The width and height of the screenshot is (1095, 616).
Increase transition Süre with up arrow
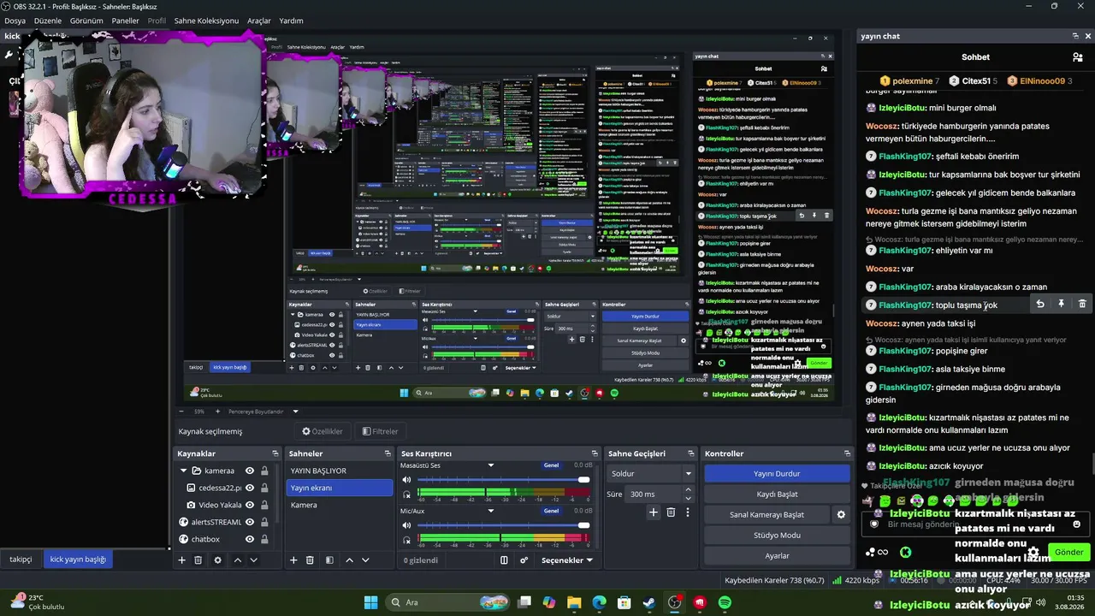pos(688,490)
